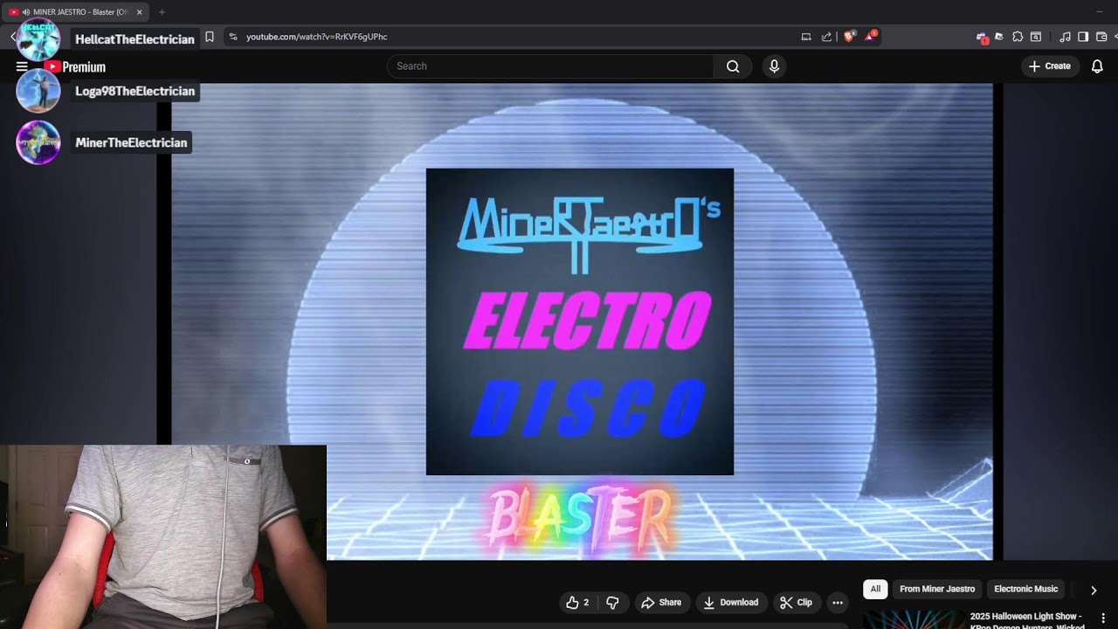Focus the YouTube Search input field
Image resolution: width=1118 pixels, height=629 pixels.
pyautogui.click(x=550, y=66)
